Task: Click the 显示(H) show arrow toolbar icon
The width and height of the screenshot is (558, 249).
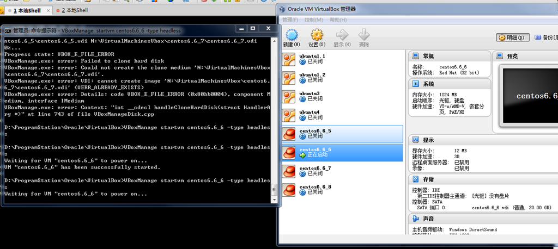Action: pyautogui.click(x=342, y=35)
